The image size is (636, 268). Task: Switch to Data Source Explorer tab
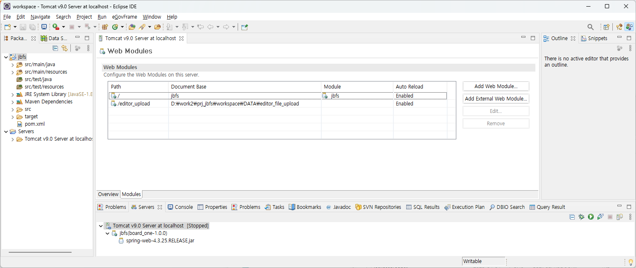pyautogui.click(x=54, y=38)
